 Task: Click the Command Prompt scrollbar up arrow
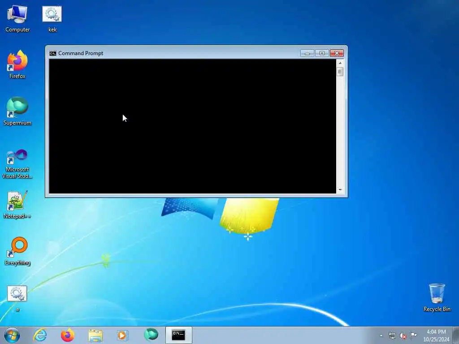pos(340,63)
